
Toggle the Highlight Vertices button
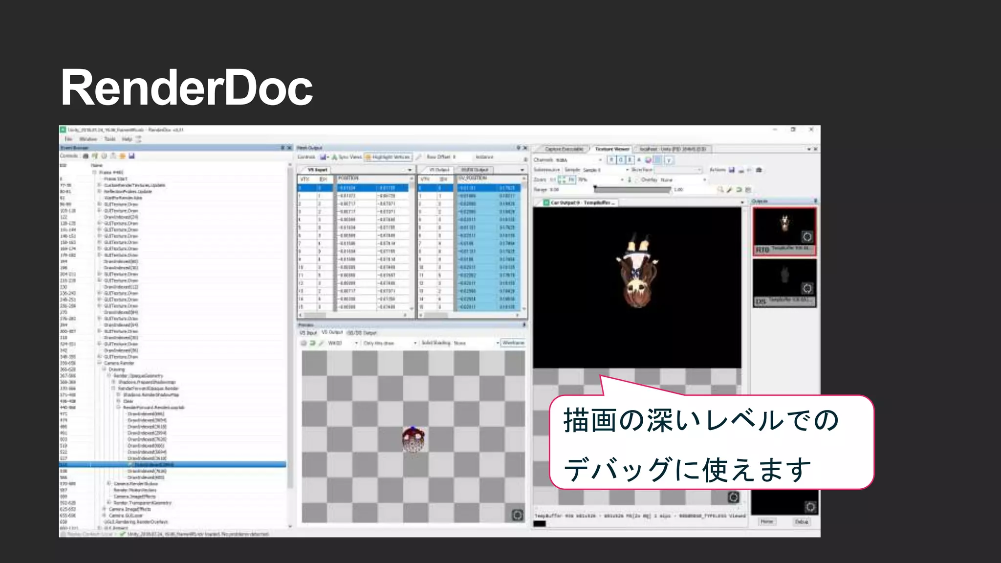point(388,157)
